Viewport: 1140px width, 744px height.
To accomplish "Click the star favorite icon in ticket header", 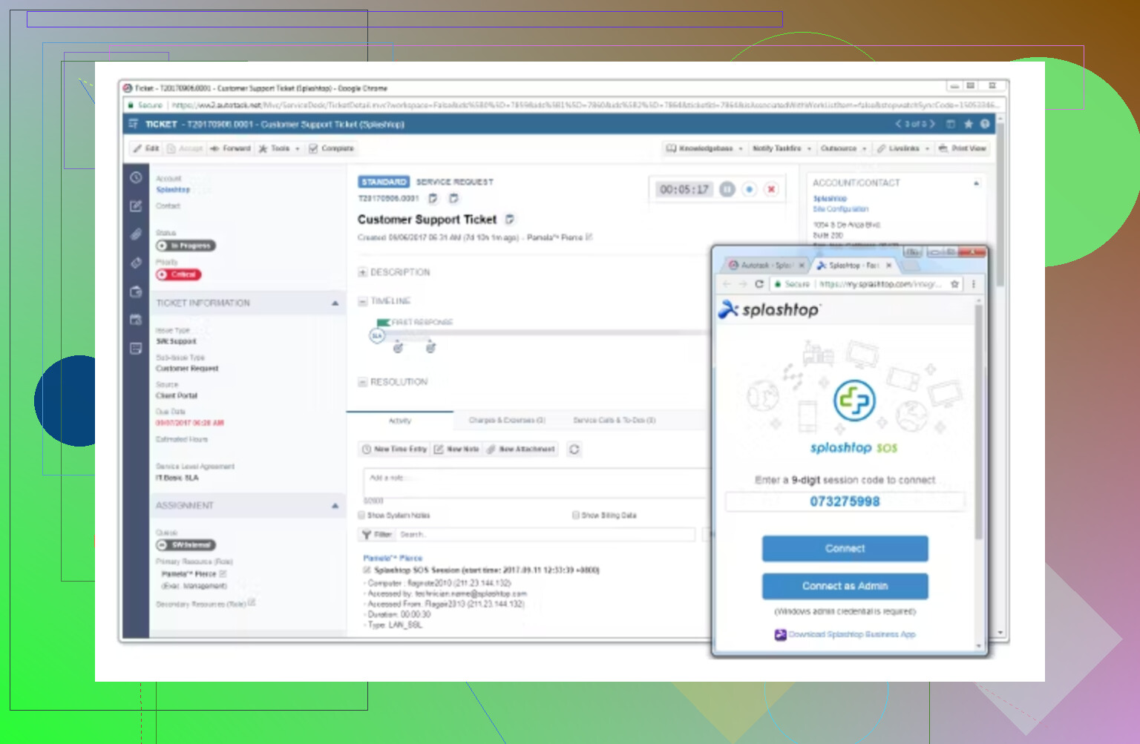I will [x=968, y=124].
